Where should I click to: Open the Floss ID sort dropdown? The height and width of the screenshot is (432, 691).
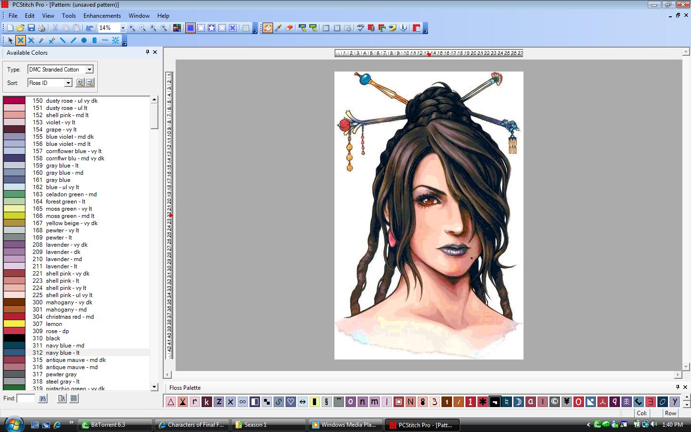click(68, 83)
